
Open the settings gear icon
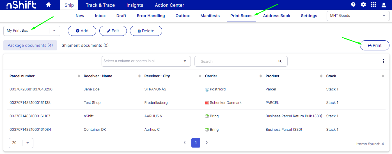[x=363, y=5]
